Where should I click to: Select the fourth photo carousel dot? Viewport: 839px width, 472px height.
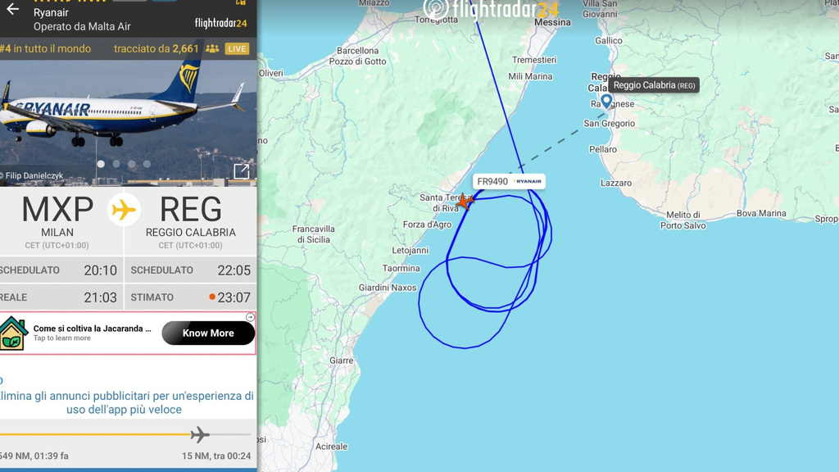tap(147, 164)
